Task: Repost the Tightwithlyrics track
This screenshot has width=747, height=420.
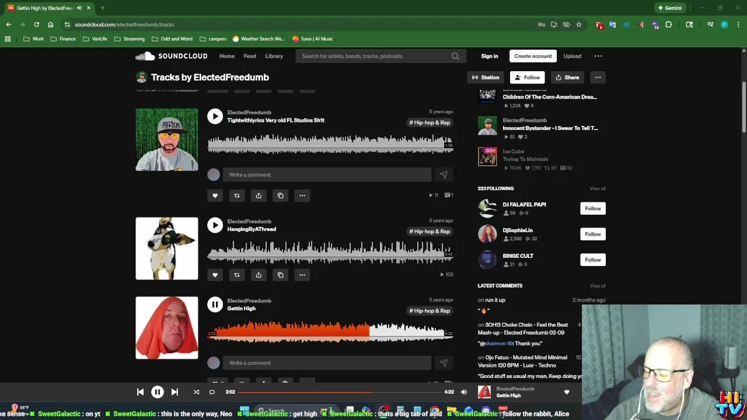Action: pos(237,195)
